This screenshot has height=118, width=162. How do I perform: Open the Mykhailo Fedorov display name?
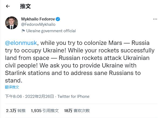(38, 19)
